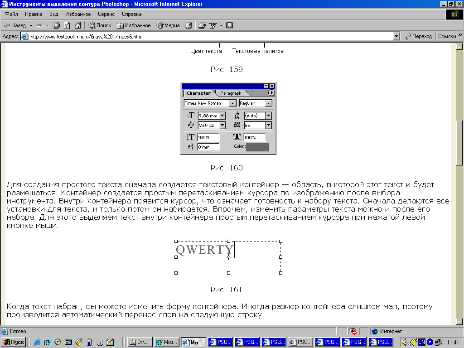The image size is (464, 348).
Task: Click the Назад back button
Action: (15, 25)
